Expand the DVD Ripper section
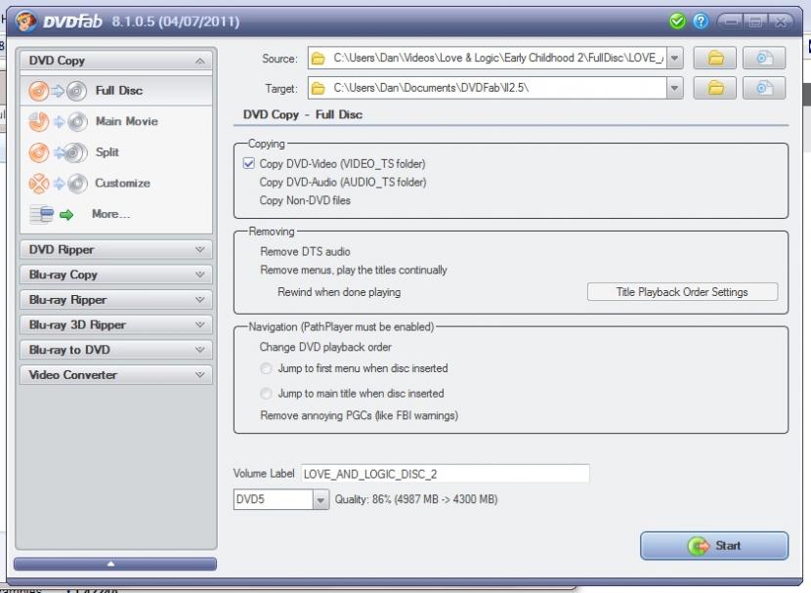Viewport: 811px width, 593px height. tap(199, 250)
